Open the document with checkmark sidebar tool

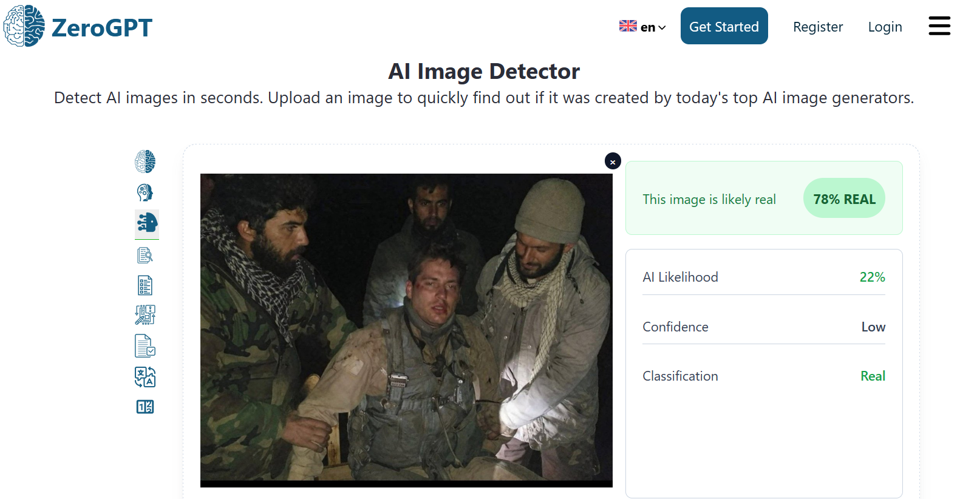(x=145, y=346)
